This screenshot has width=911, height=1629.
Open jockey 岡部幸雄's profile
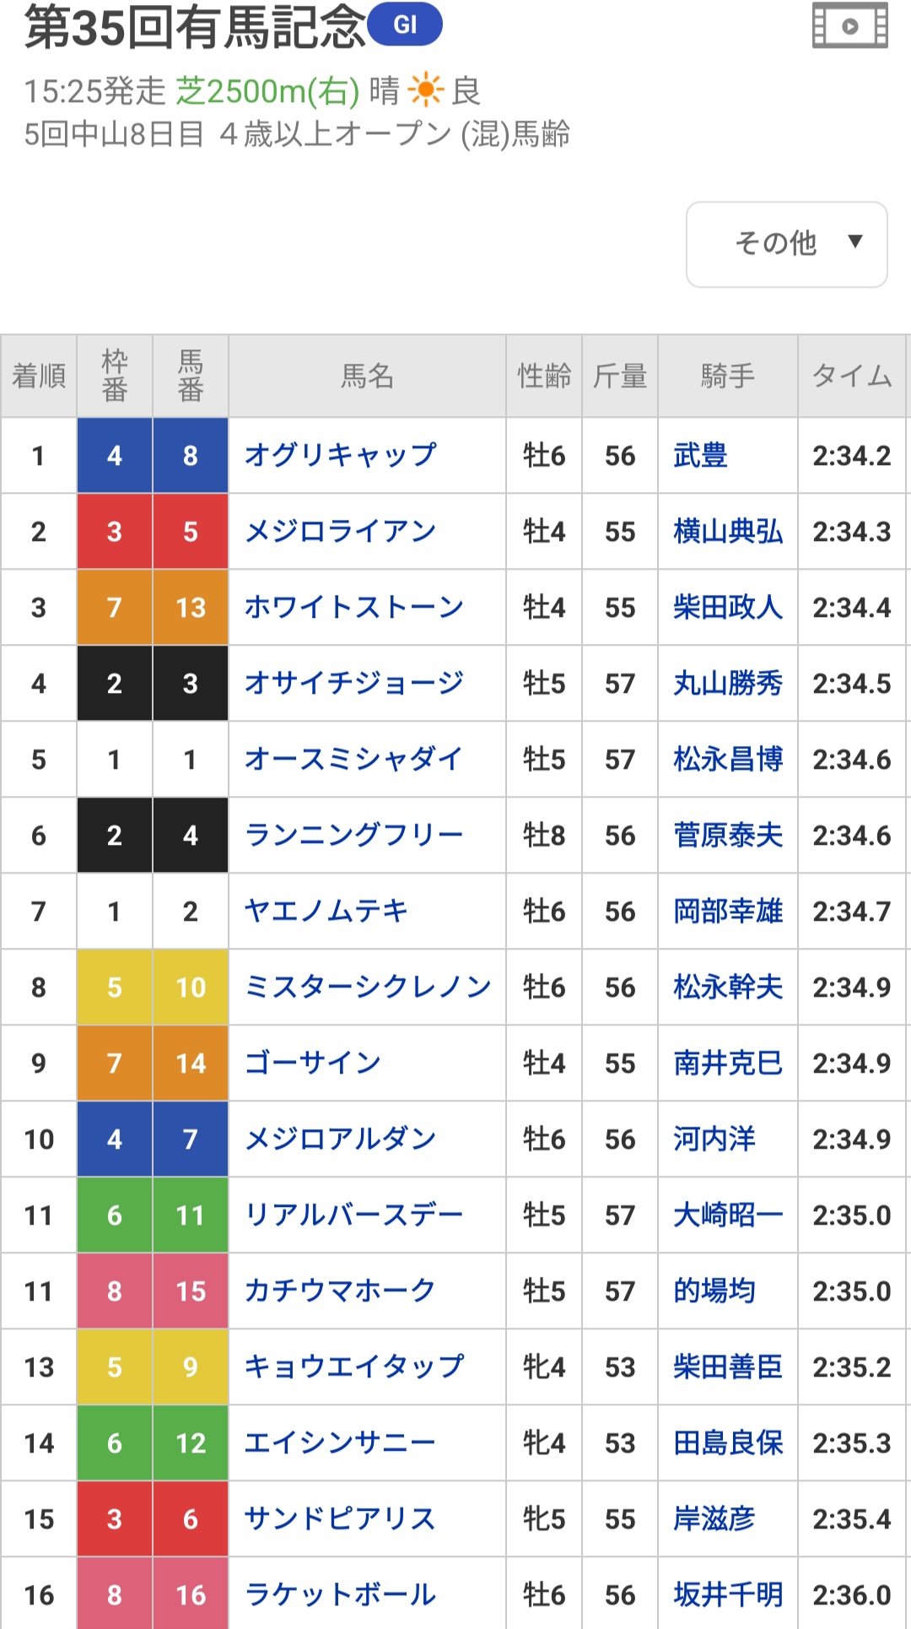pos(727,912)
